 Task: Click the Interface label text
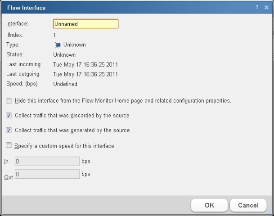[x=17, y=24]
